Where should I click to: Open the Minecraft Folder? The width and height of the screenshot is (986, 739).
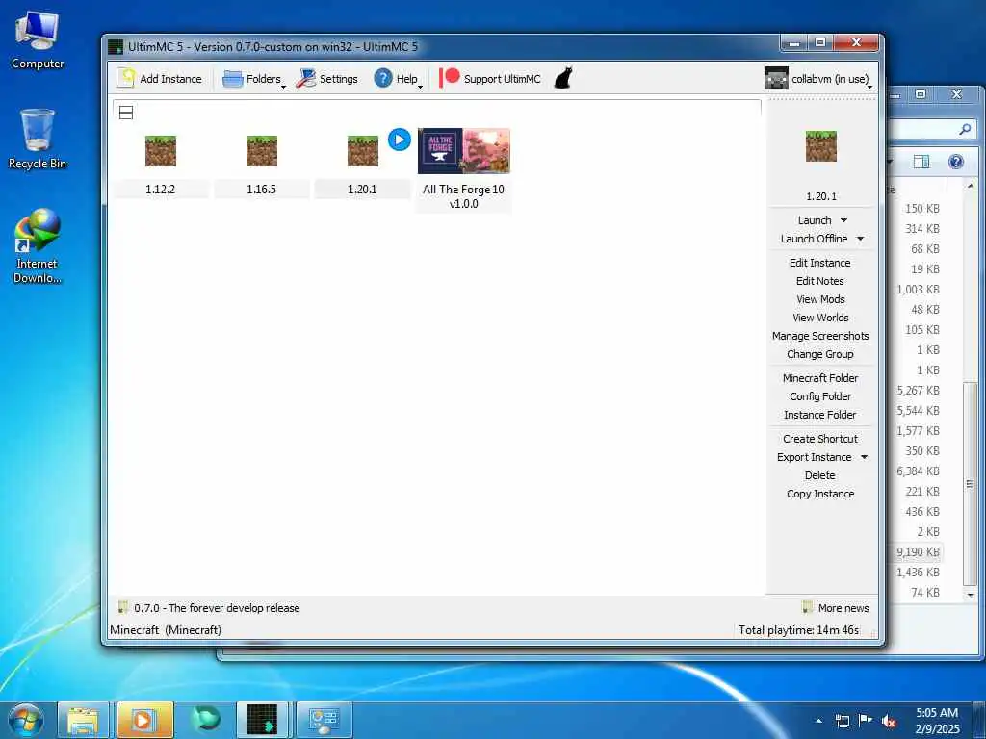(x=820, y=377)
